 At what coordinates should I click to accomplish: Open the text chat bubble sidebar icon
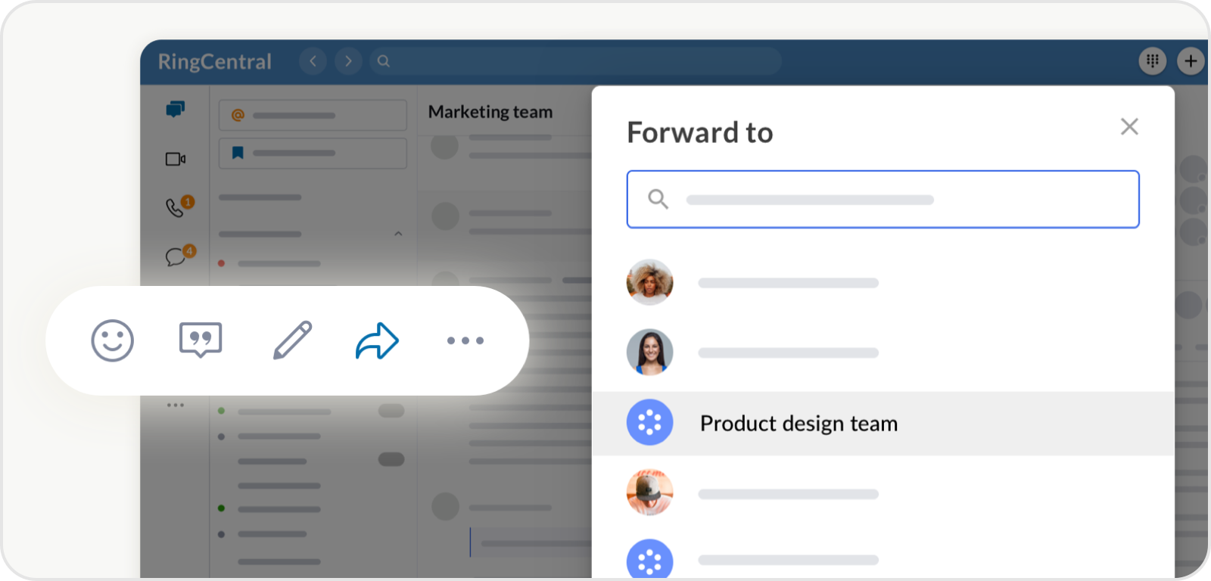click(176, 256)
